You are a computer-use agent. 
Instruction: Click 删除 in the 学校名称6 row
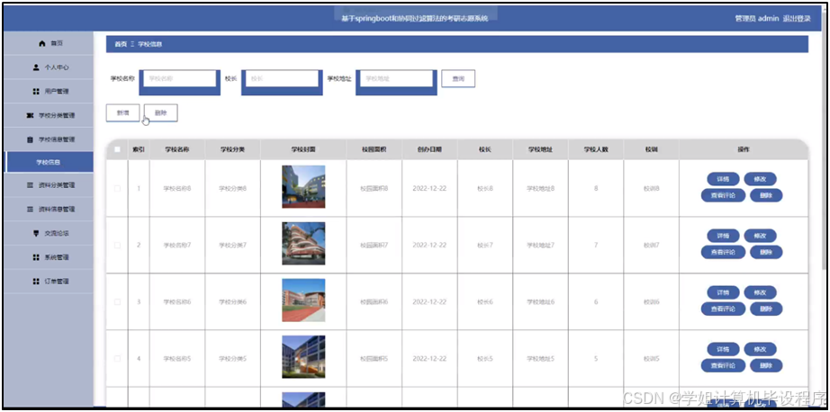766,309
